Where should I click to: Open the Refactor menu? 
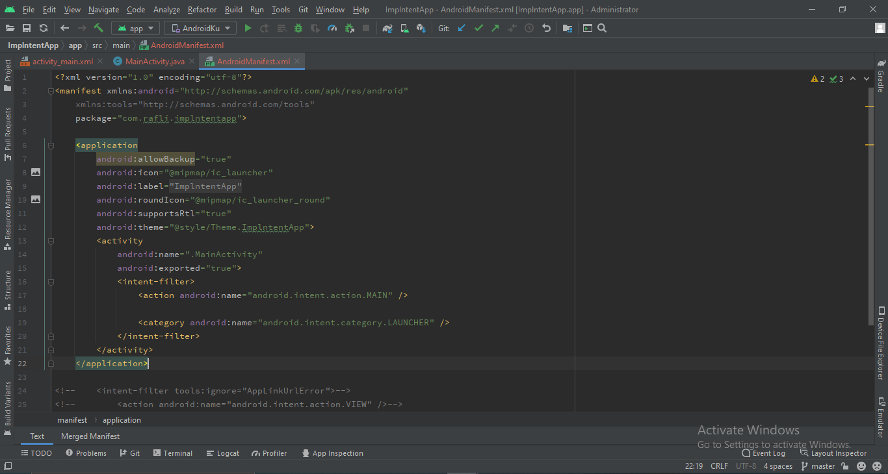[202, 10]
